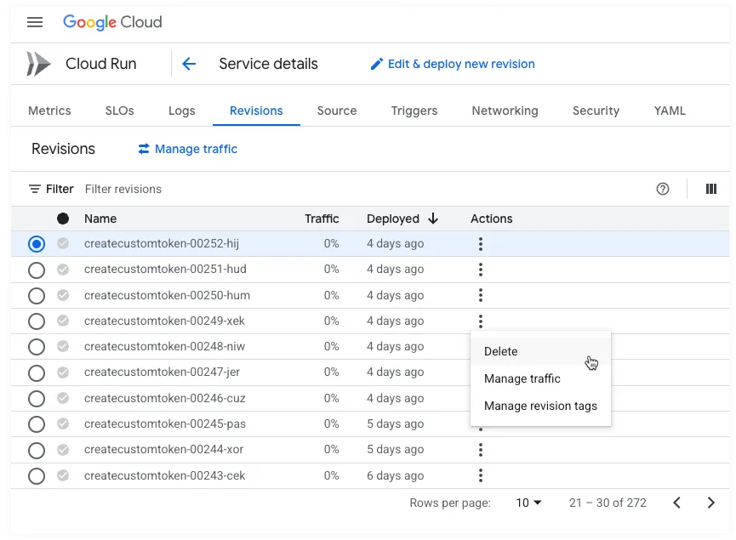Open actions menu for createcustomtoken-00251-hud
This screenshot has height=540, width=736.
[481, 269]
